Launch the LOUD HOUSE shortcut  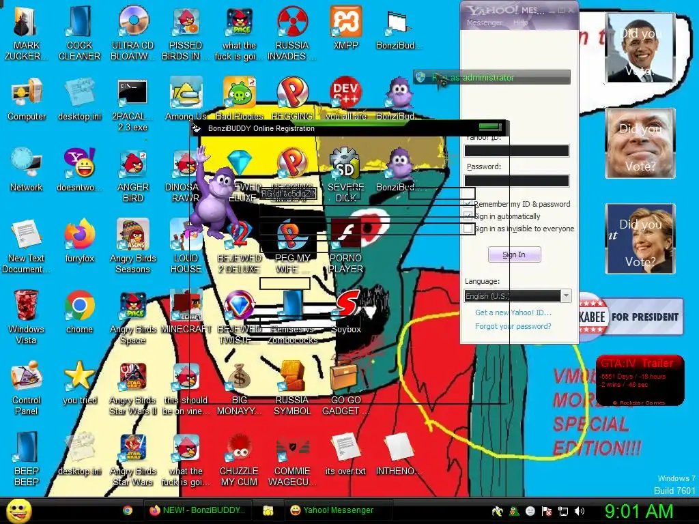(186, 246)
